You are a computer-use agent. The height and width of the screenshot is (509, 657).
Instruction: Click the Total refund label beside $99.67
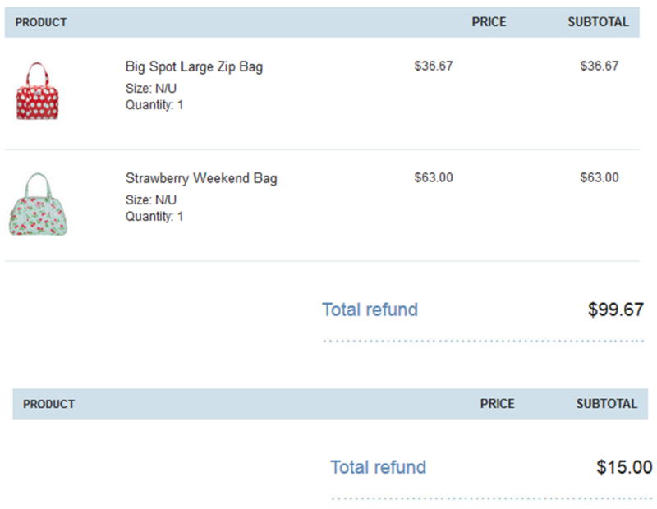[370, 310]
